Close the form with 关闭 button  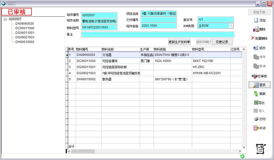click(259, 128)
